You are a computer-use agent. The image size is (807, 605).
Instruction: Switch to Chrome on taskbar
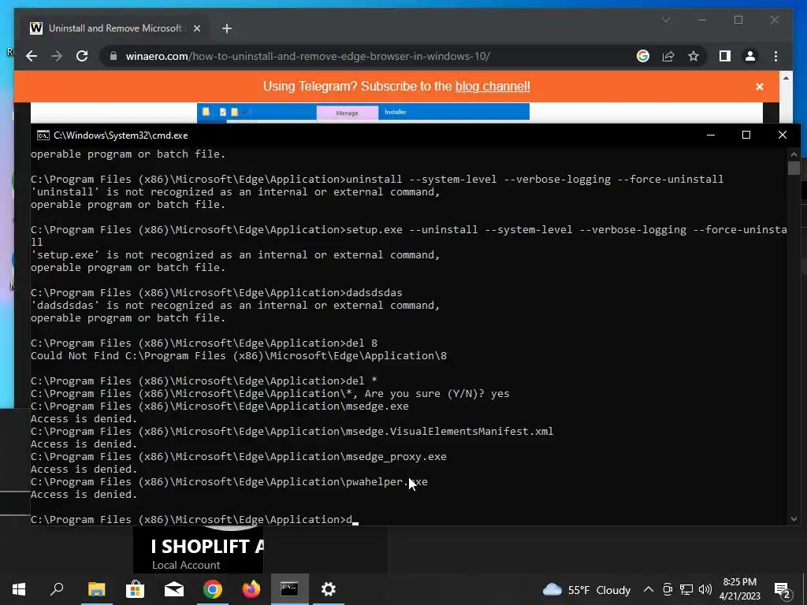[x=213, y=589]
